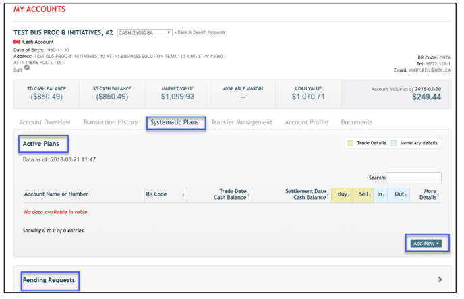Sort by Settlement Date Cash Balance column
Image resolution: width=464 pixels, height=299 pixels.
click(x=306, y=194)
